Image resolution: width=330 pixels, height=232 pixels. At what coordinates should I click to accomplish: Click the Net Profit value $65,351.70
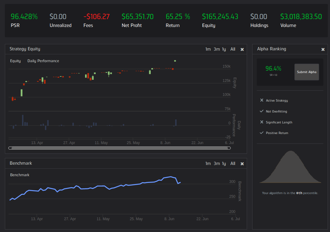[137, 17]
